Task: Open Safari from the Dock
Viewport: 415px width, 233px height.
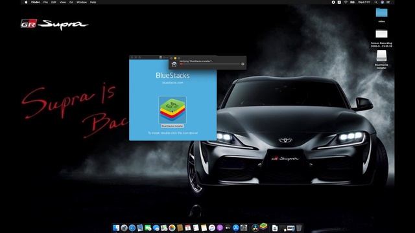Action: tap(132, 228)
